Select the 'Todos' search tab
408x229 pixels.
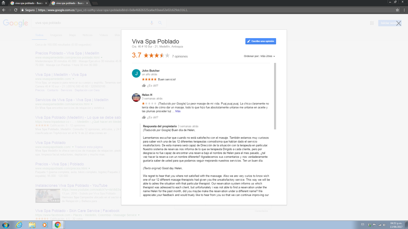coord(39,35)
